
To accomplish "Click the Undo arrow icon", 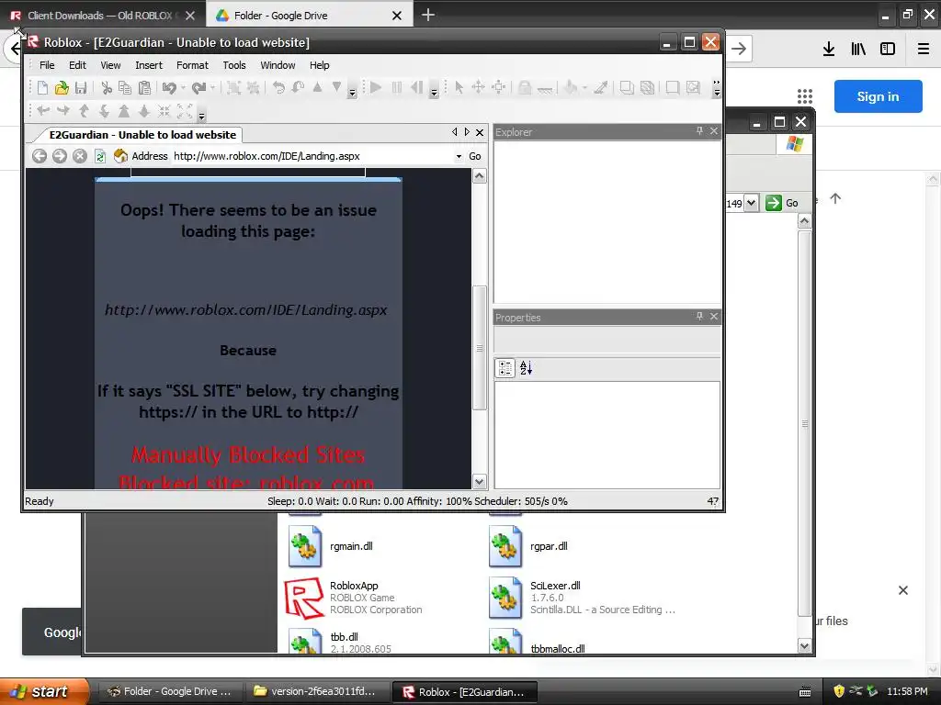I will pos(169,88).
